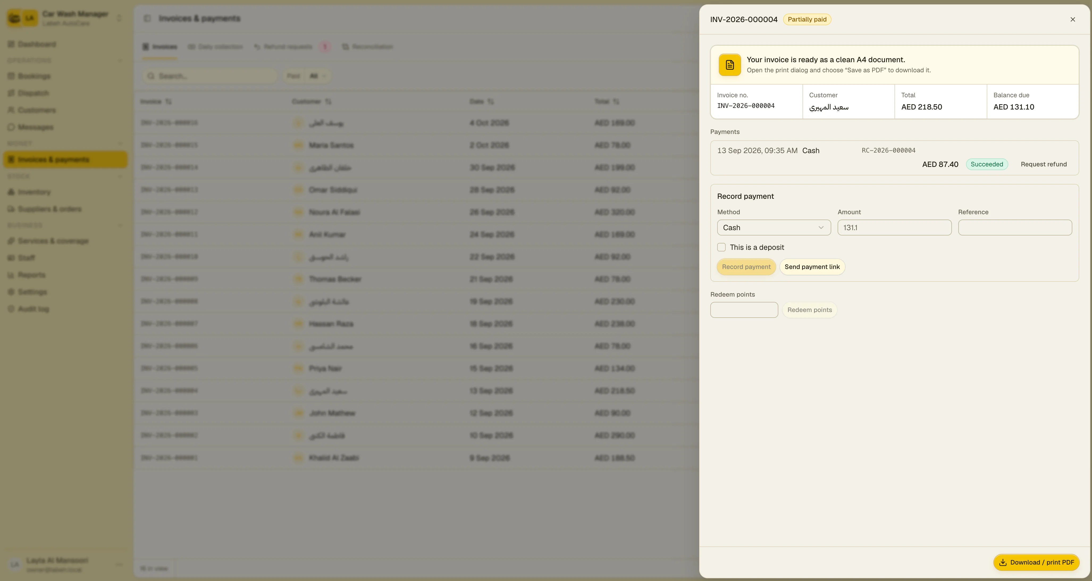Click the Redeem points input box
The image size is (1092, 581).
[x=744, y=310]
